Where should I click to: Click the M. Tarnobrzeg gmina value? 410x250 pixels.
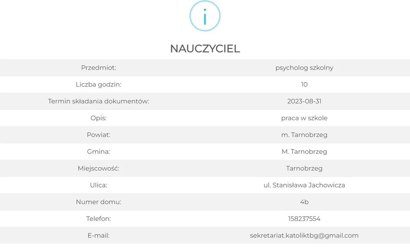click(x=304, y=152)
